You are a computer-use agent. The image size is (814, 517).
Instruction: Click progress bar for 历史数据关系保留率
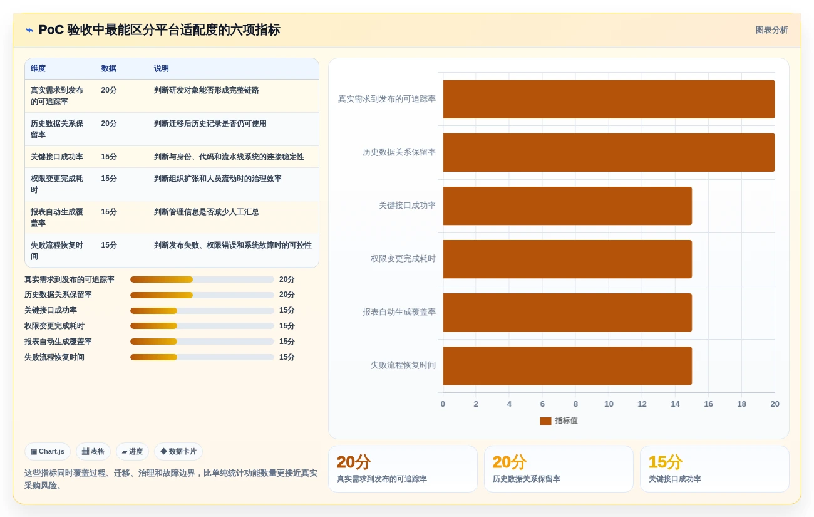(202, 295)
